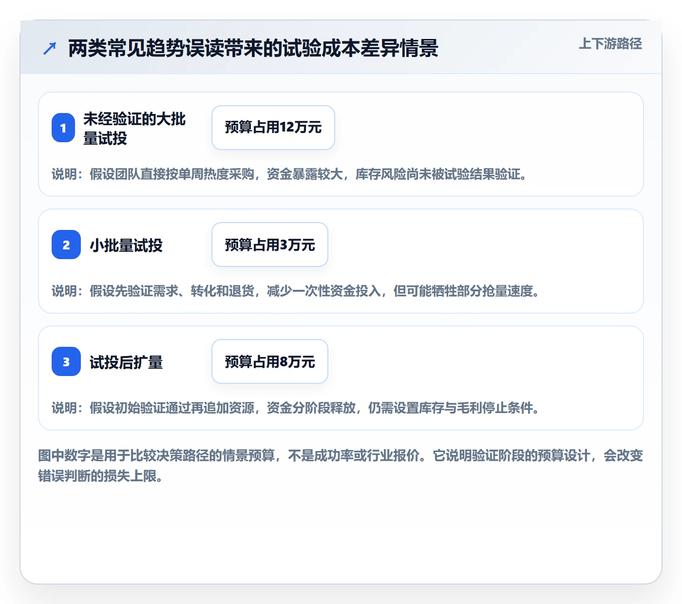Click the 预算占用8万元 budget pill
This screenshot has width=682, height=604.
(270, 361)
